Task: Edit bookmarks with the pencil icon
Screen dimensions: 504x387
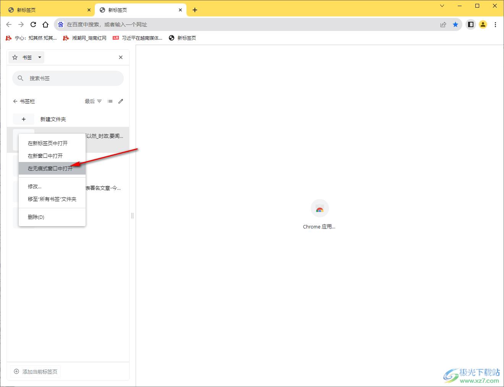Action: point(121,101)
